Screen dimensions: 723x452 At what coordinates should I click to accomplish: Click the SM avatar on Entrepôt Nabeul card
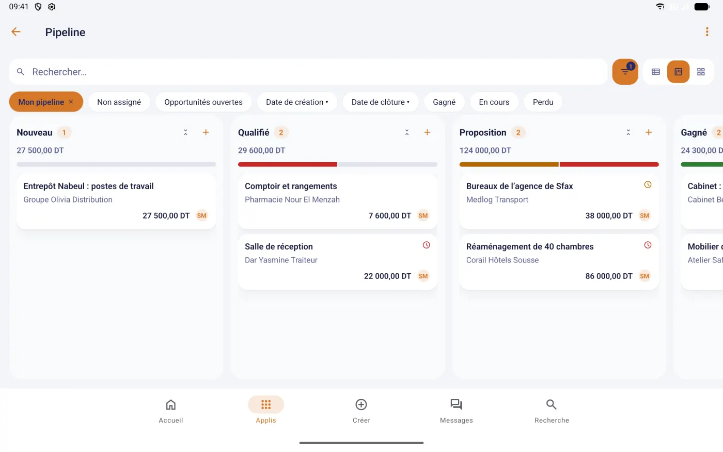point(202,215)
